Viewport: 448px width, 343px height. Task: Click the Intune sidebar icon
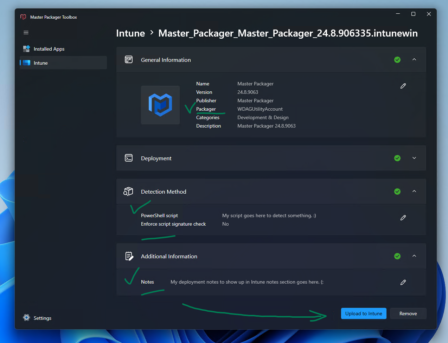click(x=26, y=63)
